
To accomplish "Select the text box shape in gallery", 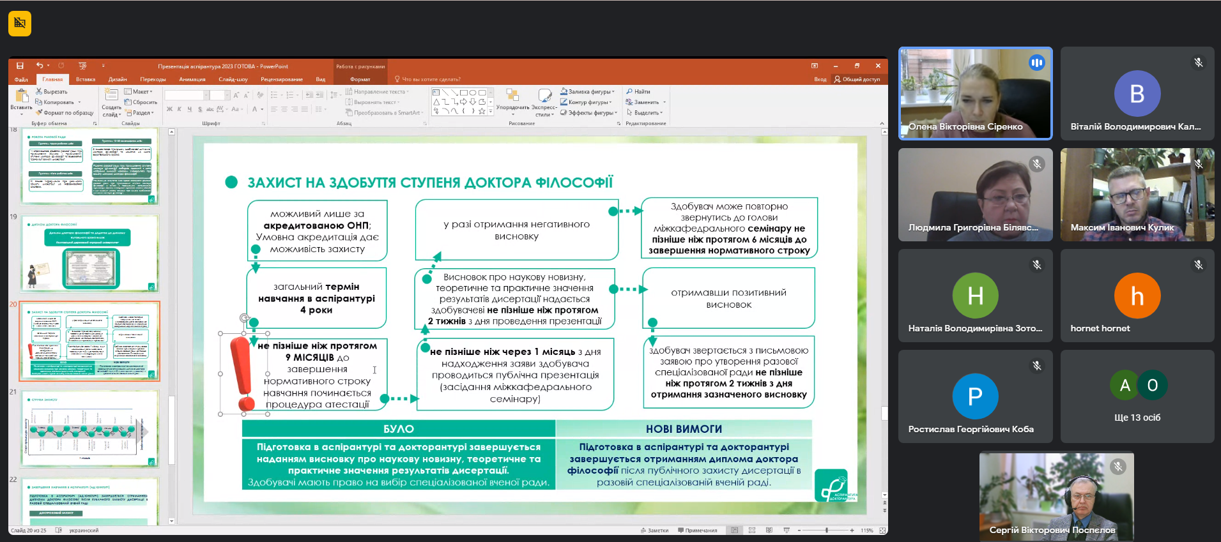I will click(436, 93).
